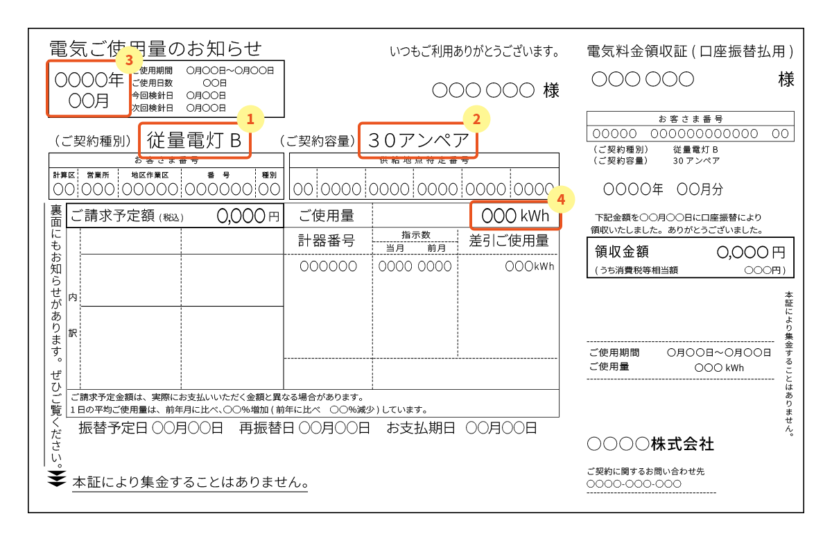Select the highlighted 従量電灯B contract type box
832x541 pixels.
click(194, 141)
